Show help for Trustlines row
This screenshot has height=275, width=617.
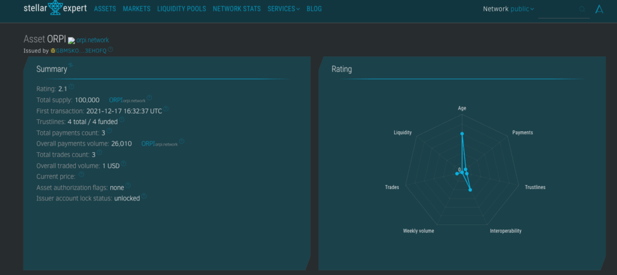(122, 120)
